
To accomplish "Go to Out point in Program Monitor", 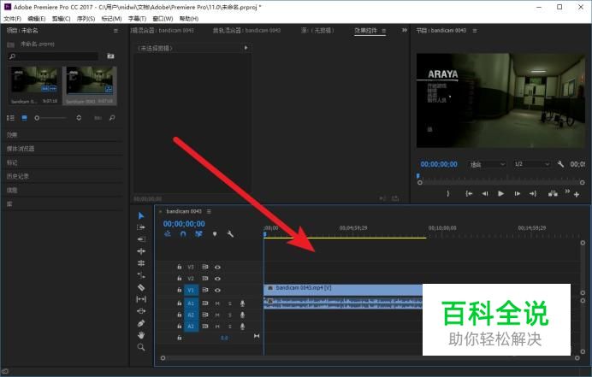I will click(533, 193).
